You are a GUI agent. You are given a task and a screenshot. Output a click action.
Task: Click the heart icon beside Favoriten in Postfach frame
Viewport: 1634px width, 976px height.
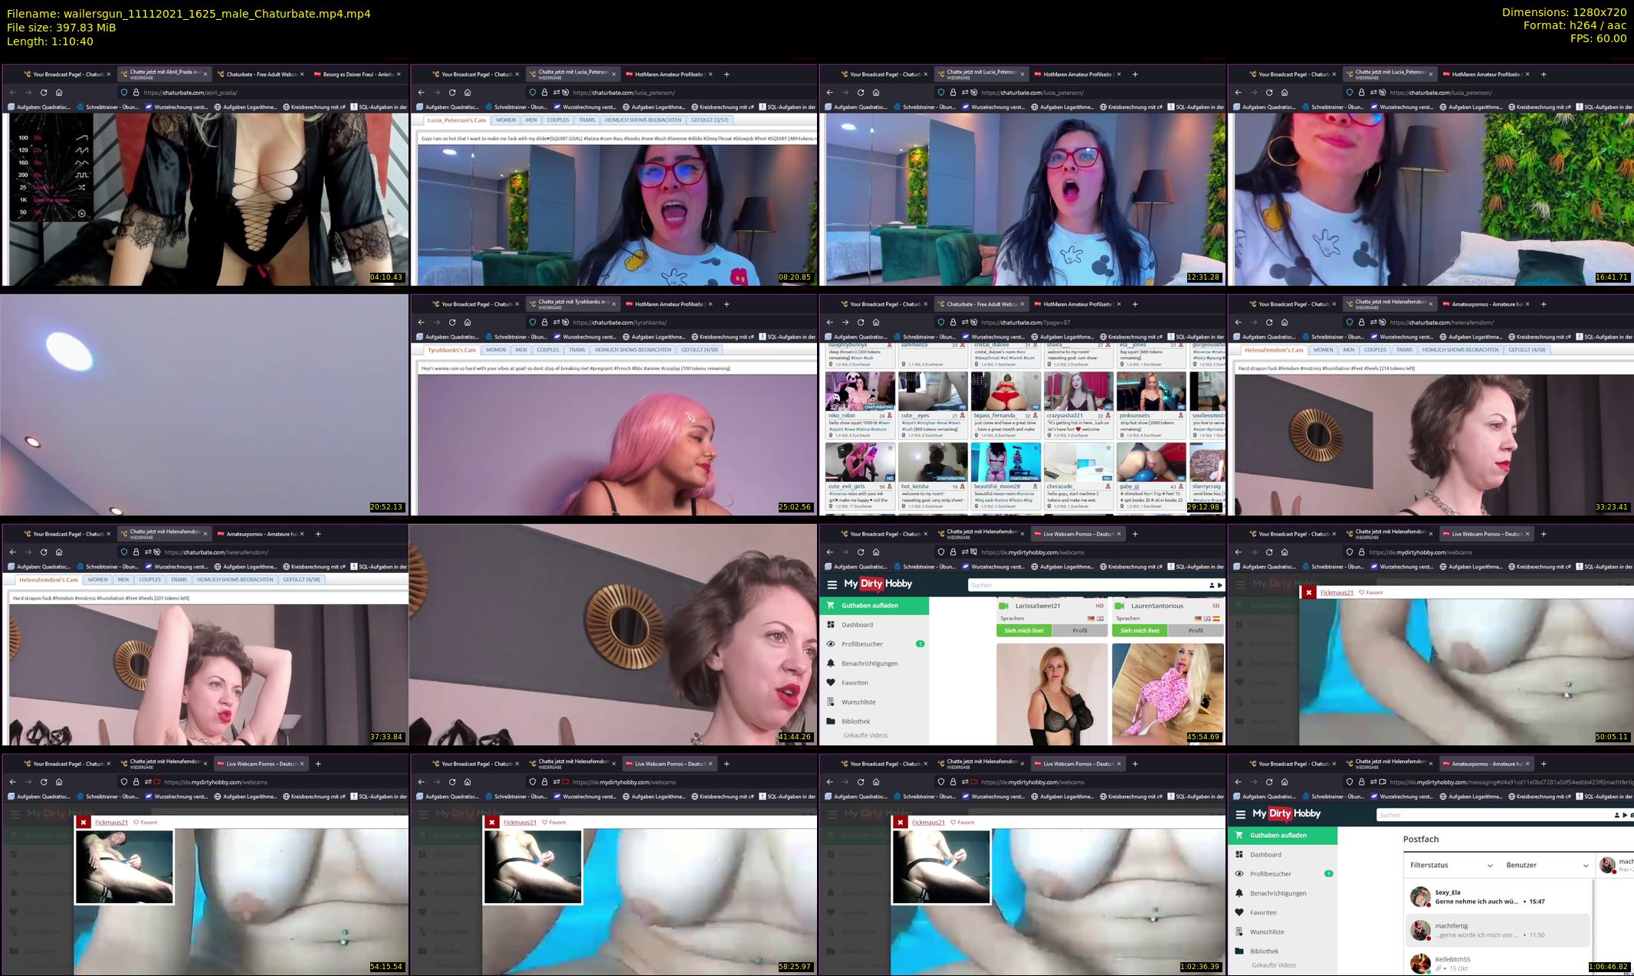[x=1239, y=912]
